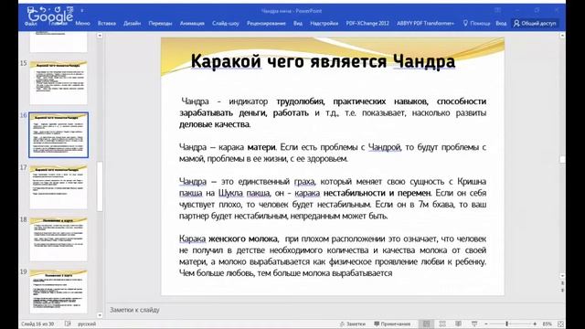Go to previous slide double-arrow button

pos(562,283)
